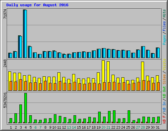Click the x-axis day label 18

pyautogui.click(x=94, y=127)
